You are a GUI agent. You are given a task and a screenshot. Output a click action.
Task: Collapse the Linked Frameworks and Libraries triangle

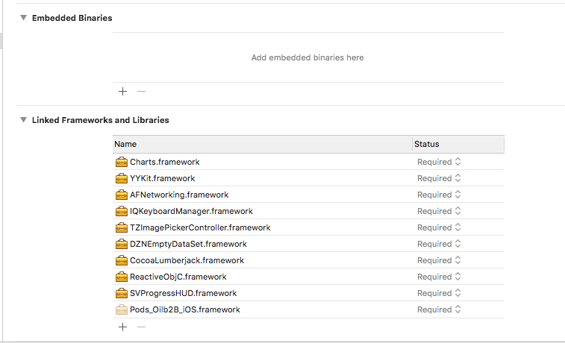tap(23, 120)
